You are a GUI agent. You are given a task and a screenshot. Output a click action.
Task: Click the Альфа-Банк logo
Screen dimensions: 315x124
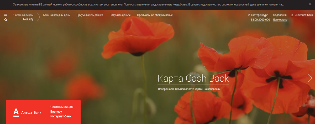coord(27,113)
